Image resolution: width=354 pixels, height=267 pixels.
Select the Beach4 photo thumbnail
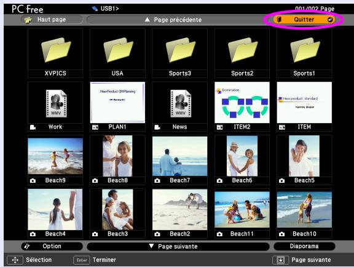[55, 210]
